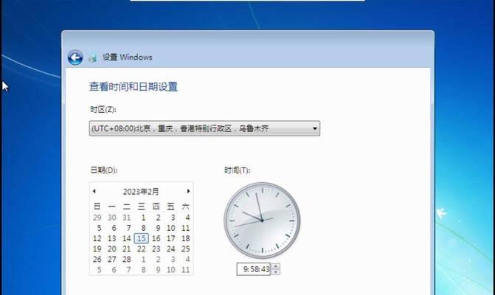Click the analog clock face
Viewport: 495px width, 295px height.
[x=262, y=221]
